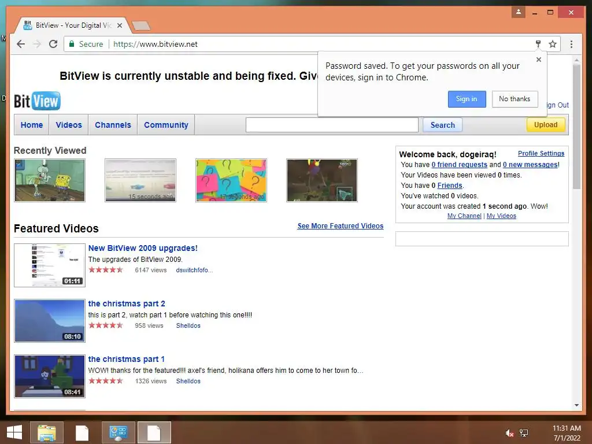Click the Search button
The width and height of the screenshot is (592, 444).
pos(442,125)
